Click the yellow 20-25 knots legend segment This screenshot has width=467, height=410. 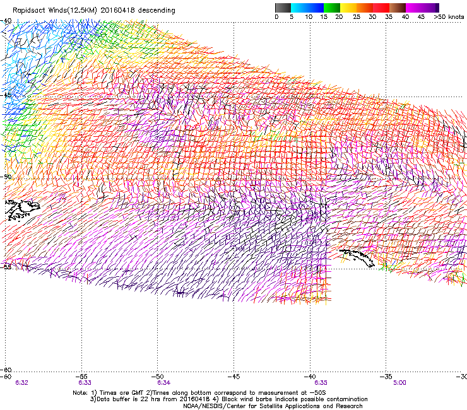[x=348, y=8]
